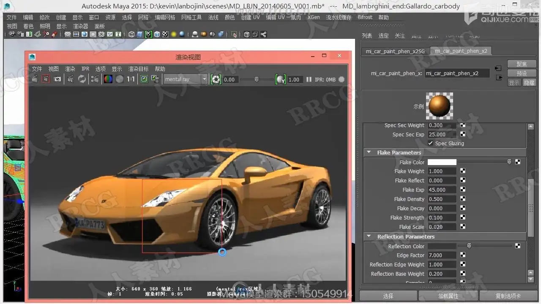Screen dimensions: 541x304
Task: Click the snapshot camera icon in render view
Action: (x=57, y=79)
